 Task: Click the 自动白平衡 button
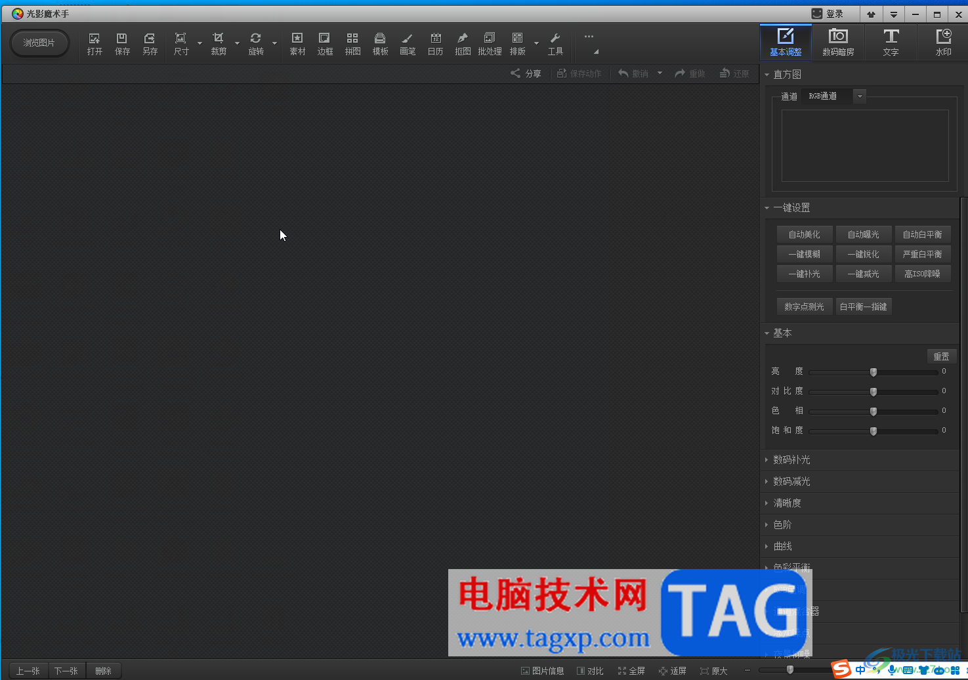coord(923,234)
